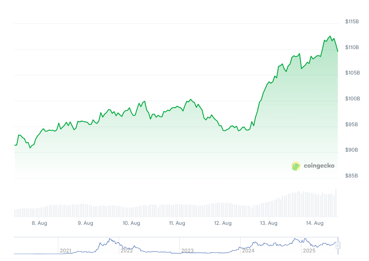Click the tallest volume bar at far right
The height and width of the screenshot is (261, 369).
(x=336, y=203)
